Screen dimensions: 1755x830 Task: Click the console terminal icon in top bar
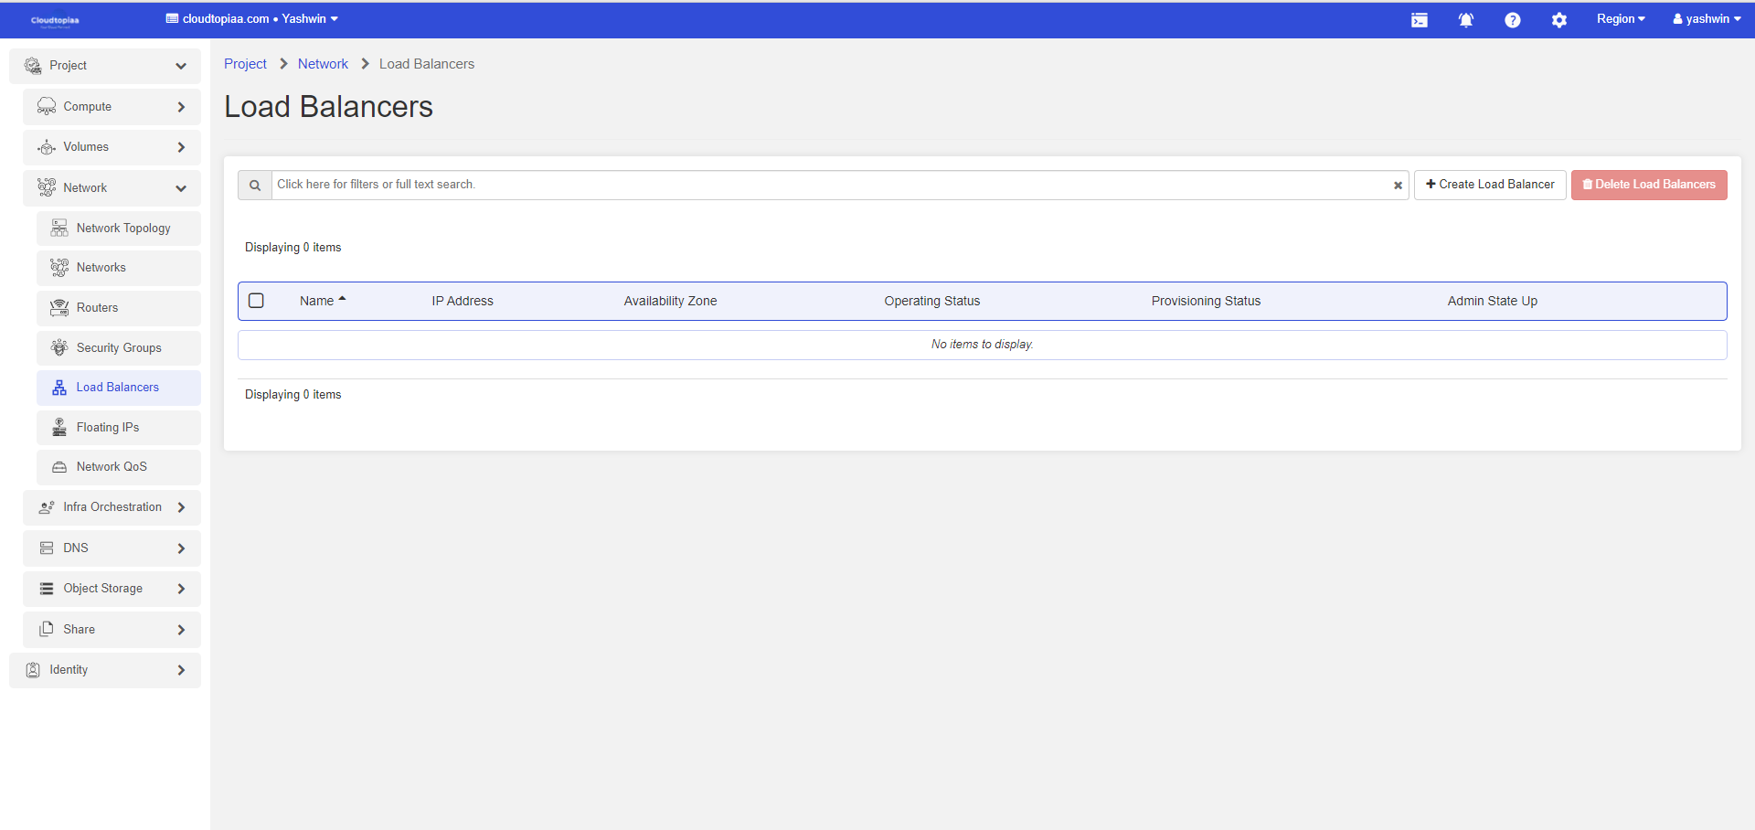coord(1419,20)
